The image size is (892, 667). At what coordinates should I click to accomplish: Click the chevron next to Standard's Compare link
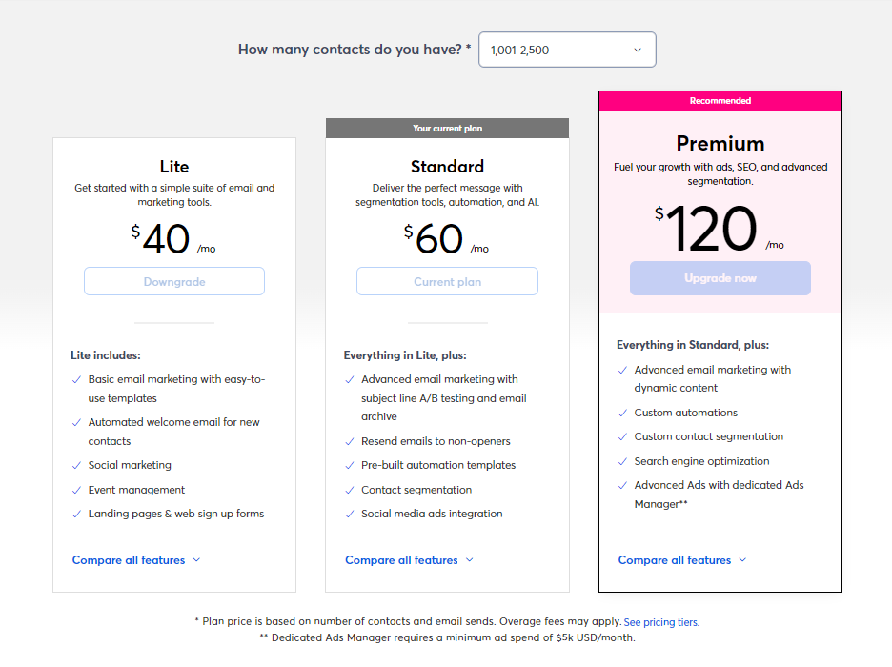coord(470,560)
